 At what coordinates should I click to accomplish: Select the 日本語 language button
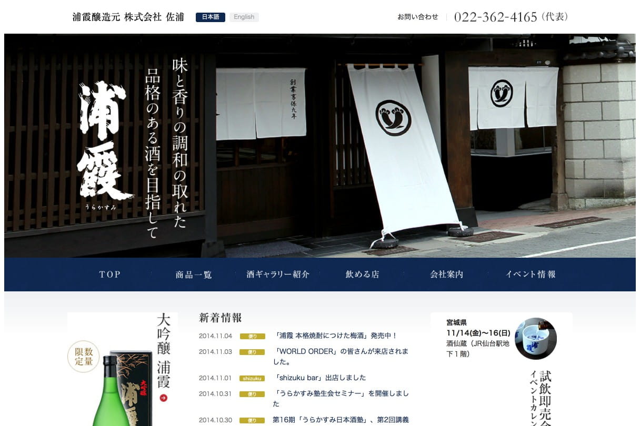pyautogui.click(x=210, y=17)
